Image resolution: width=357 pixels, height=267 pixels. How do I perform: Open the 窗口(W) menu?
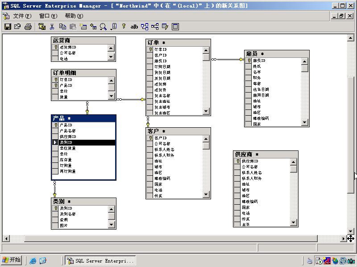coord(48,16)
